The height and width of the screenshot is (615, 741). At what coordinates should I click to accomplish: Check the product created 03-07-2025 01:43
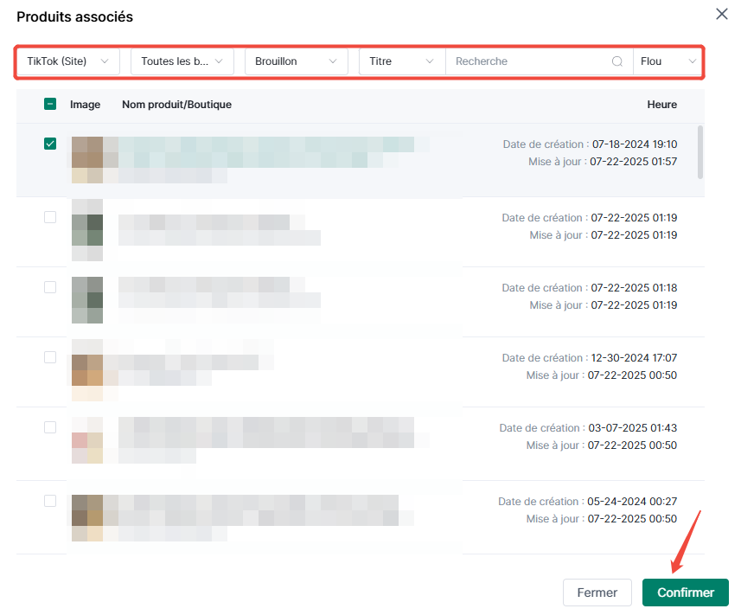tap(50, 427)
